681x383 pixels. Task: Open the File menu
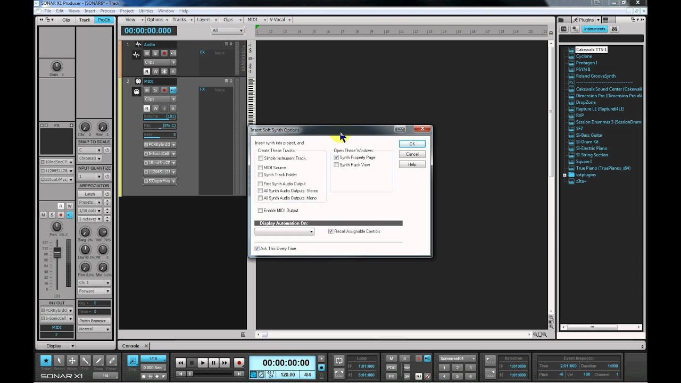click(x=48, y=11)
